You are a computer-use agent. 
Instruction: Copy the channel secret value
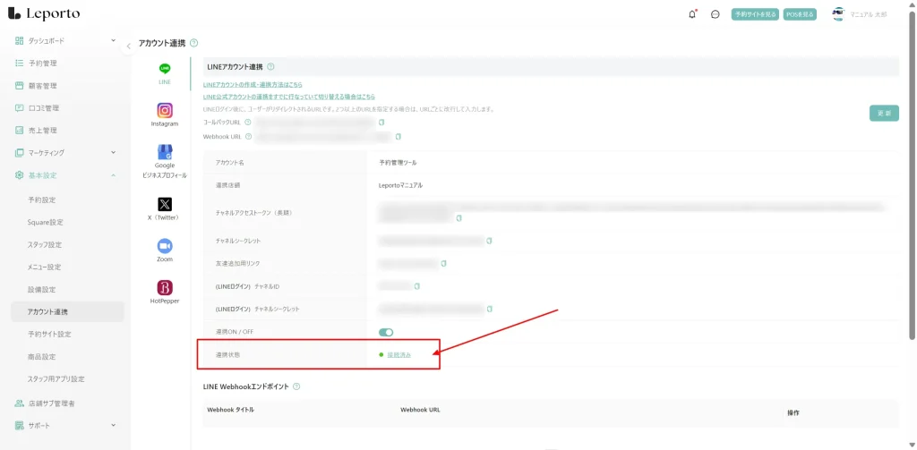point(490,241)
